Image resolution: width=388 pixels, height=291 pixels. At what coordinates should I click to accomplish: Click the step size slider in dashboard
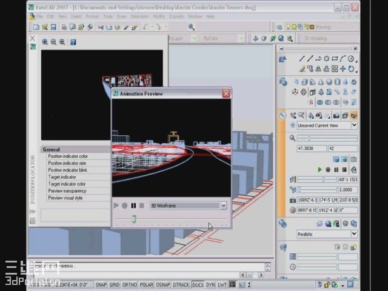[317, 179]
